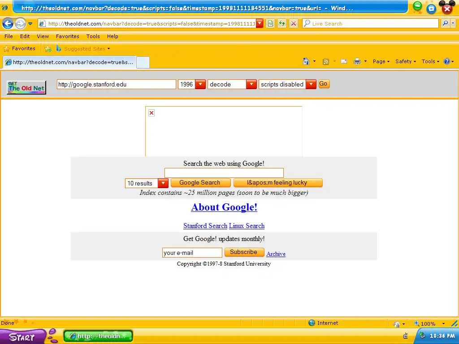459x344 pixels.
Task: Stop loading with the red X icon
Action: point(294,23)
